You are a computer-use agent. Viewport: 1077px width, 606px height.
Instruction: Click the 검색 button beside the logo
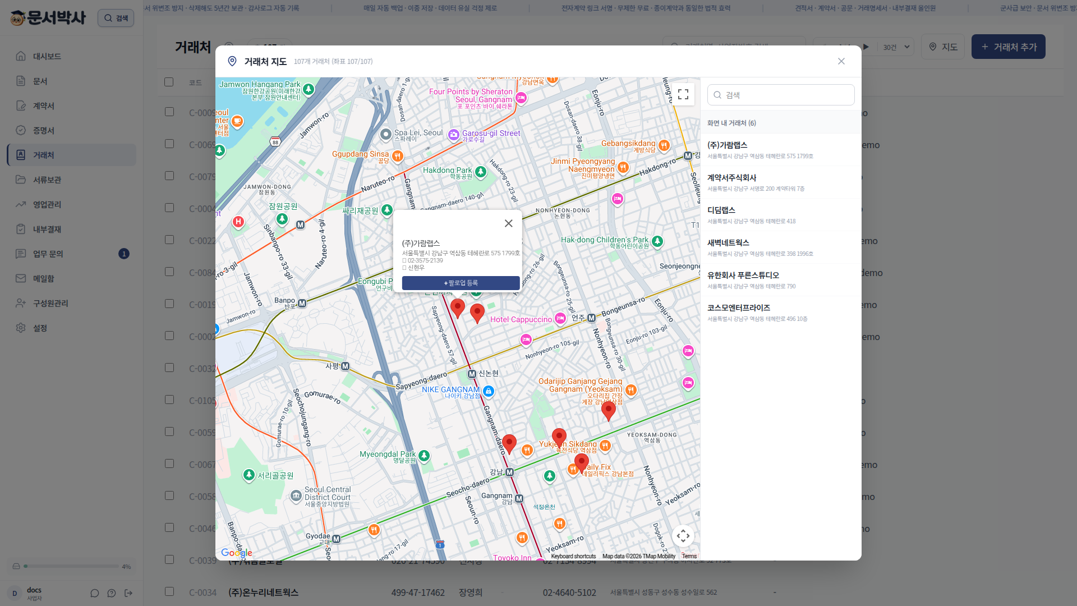pyautogui.click(x=116, y=18)
